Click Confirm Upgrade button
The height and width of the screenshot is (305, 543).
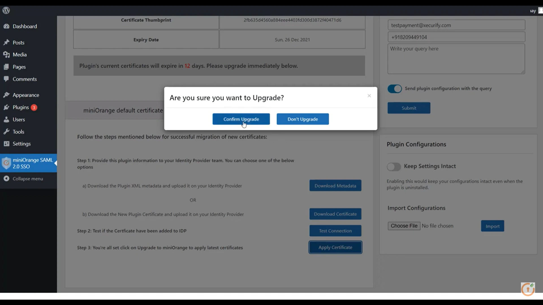point(241,119)
